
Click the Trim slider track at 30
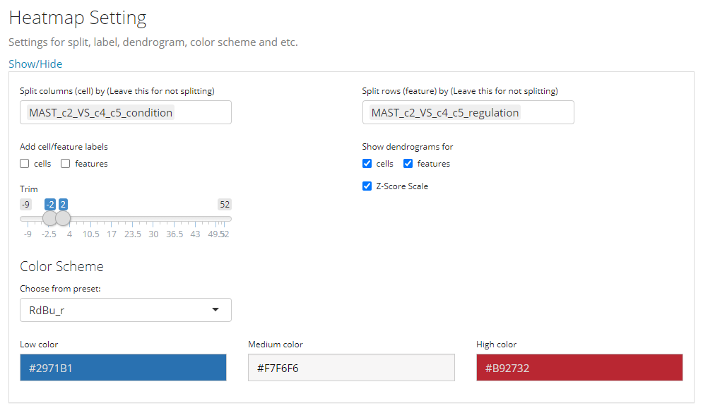[153, 219]
